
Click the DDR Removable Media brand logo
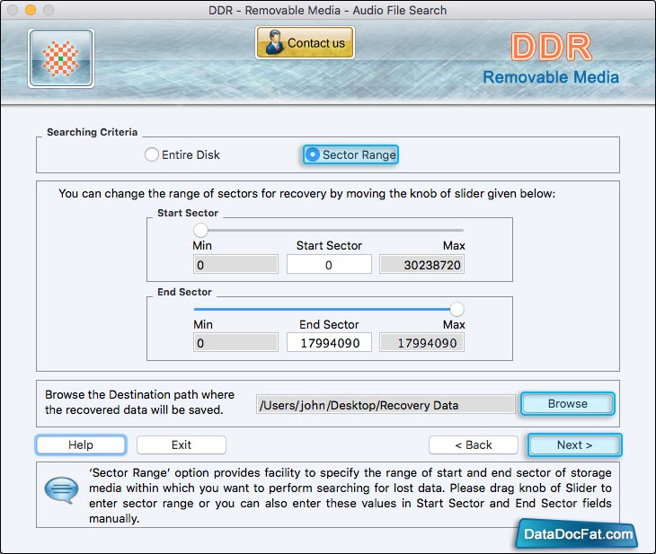click(x=551, y=59)
